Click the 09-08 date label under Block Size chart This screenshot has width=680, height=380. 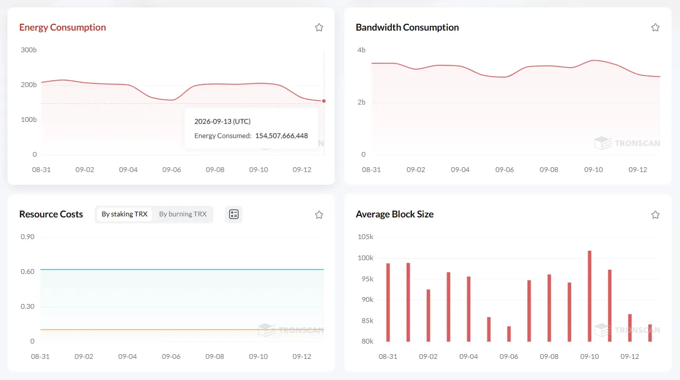pyautogui.click(x=549, y=357)
